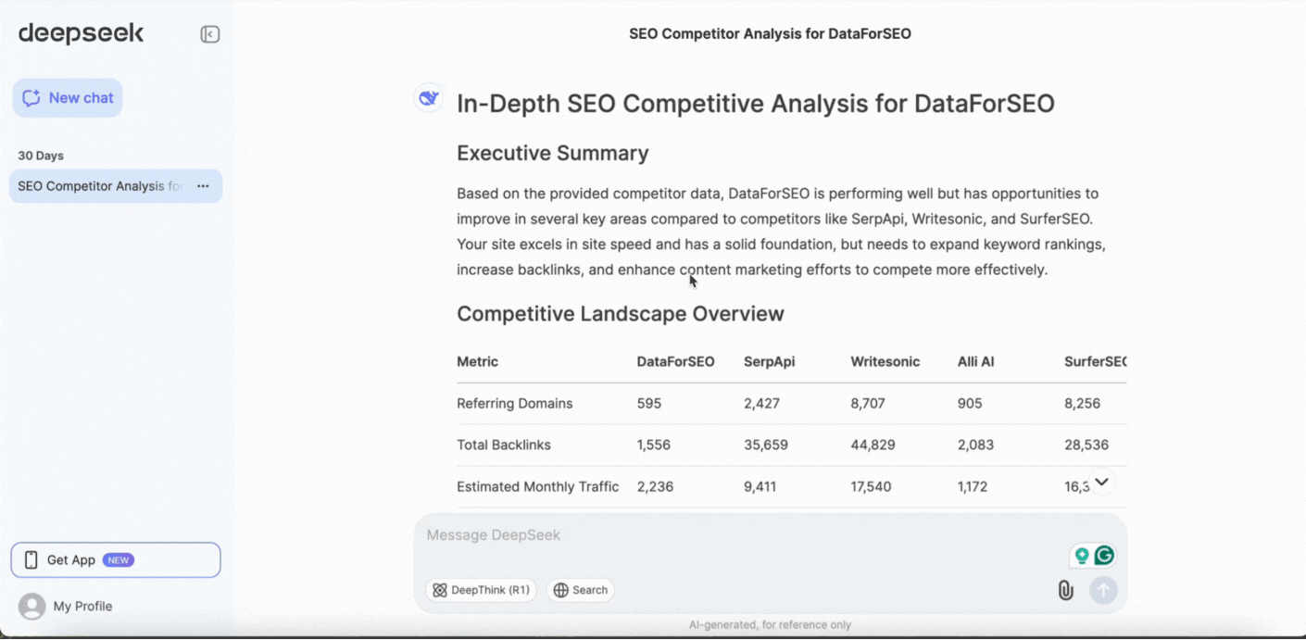The image size is (1306, 640).
Task: Click the value "35,659" in the table
Action: (x=766, y=445)
